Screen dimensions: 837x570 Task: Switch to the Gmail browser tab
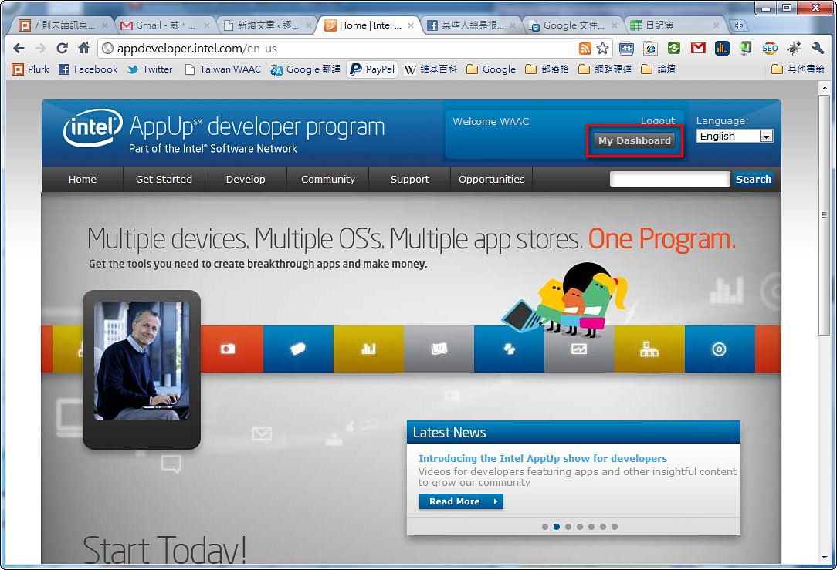coord(164,25)
